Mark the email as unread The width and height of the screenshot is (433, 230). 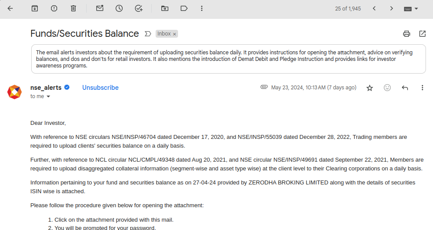(x=100, y=8)
